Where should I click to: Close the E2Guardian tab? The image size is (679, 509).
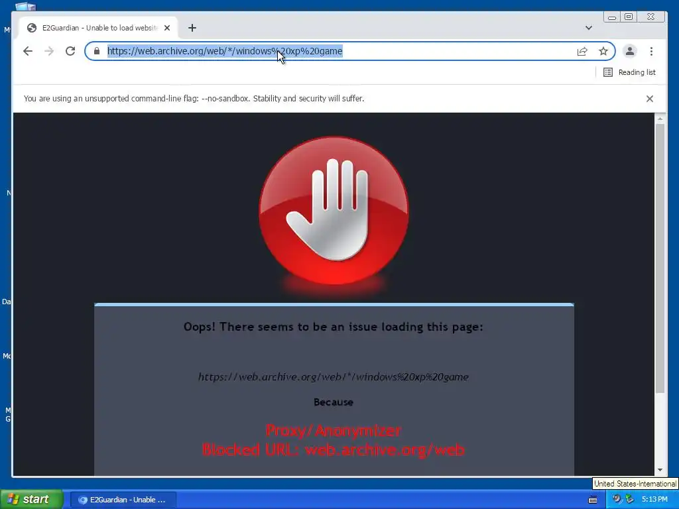point(167,28)
